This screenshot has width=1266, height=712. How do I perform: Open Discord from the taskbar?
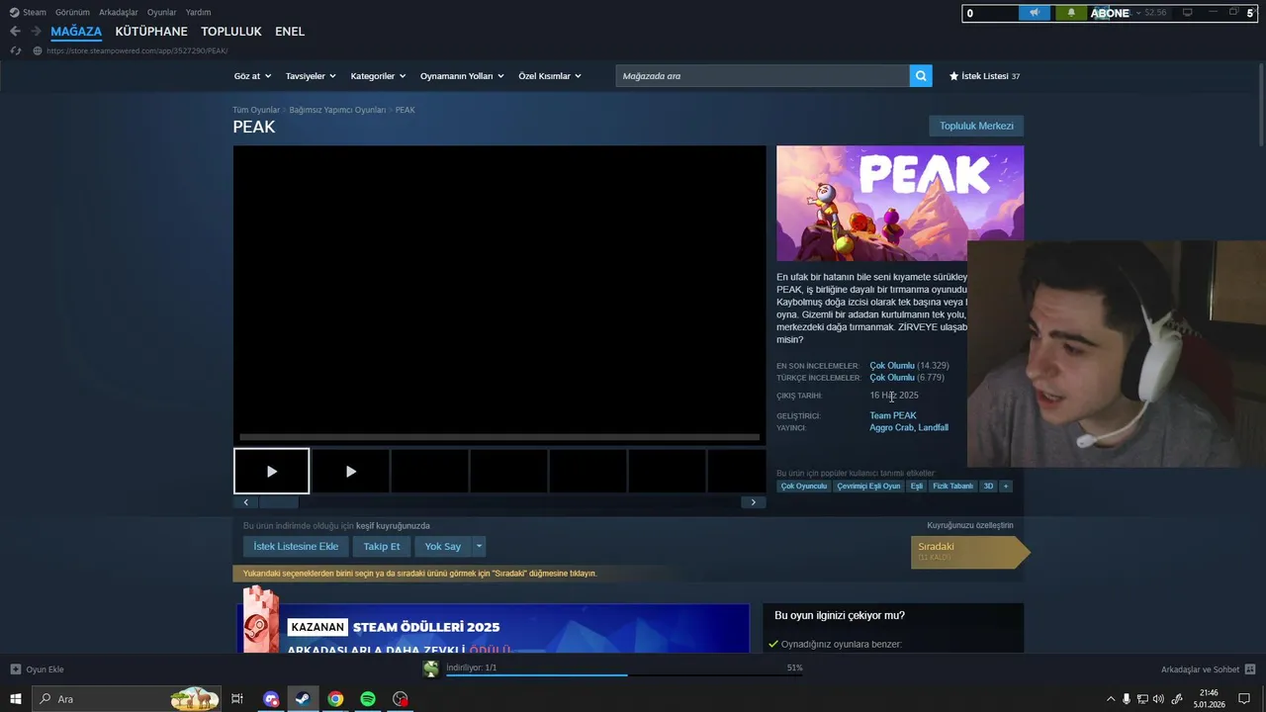(271, 699)
